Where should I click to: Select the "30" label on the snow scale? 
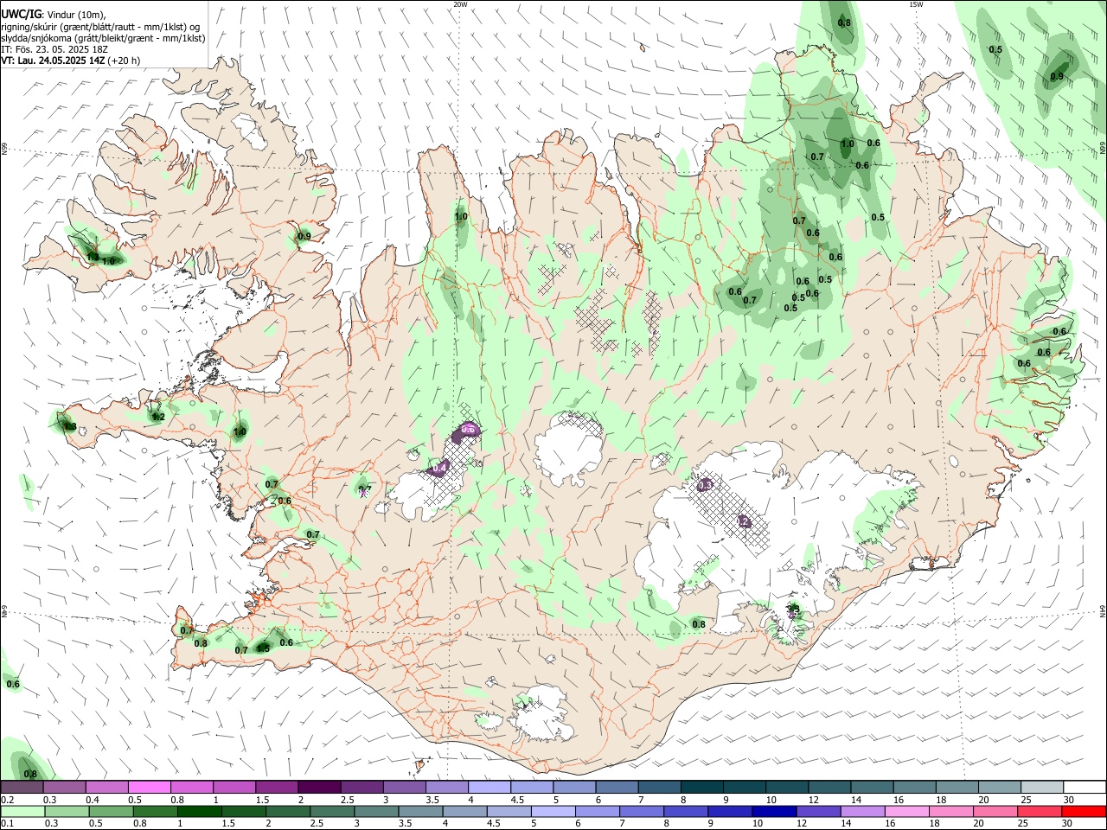[x=1069, y=800]
